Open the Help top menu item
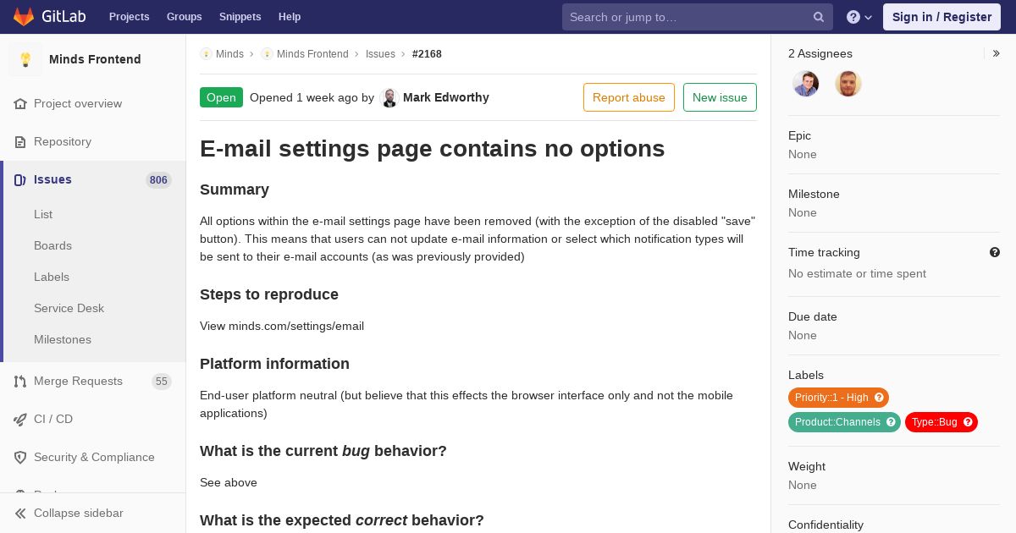Viewport: 1016px width, 533px height. coord(290,17)
